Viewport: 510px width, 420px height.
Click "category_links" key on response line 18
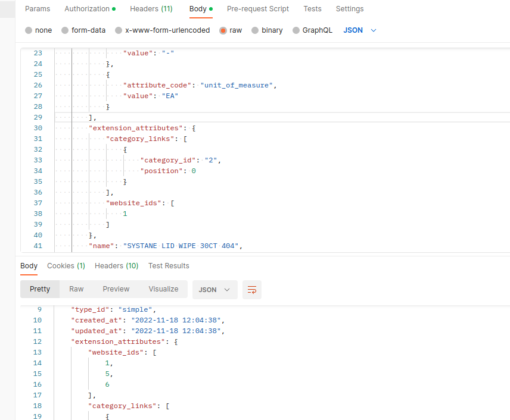(122, 406)
